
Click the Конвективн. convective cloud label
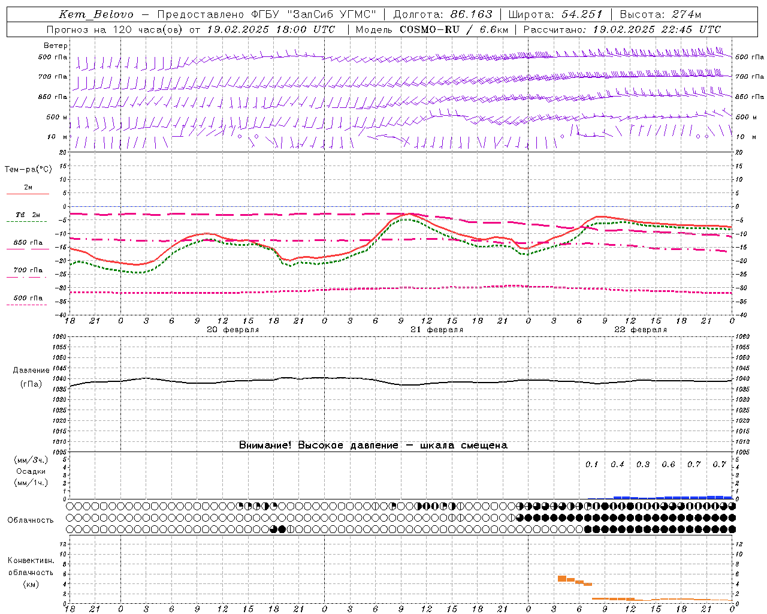[31, 561]
